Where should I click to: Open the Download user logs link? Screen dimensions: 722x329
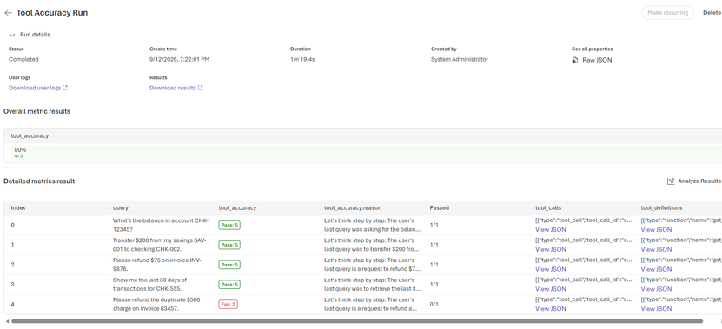coord(35,88)
